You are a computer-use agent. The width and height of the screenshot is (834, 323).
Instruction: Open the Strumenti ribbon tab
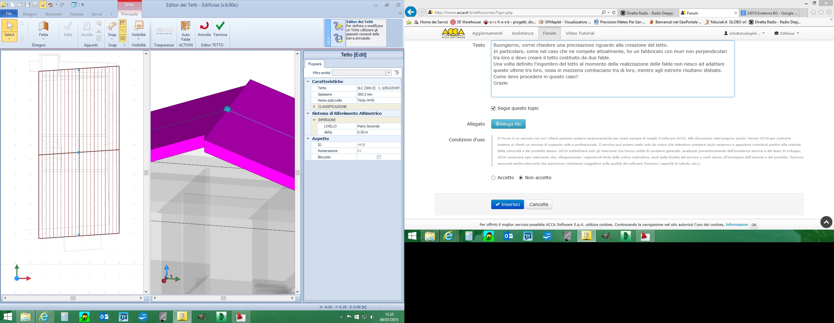coord(53,14)
